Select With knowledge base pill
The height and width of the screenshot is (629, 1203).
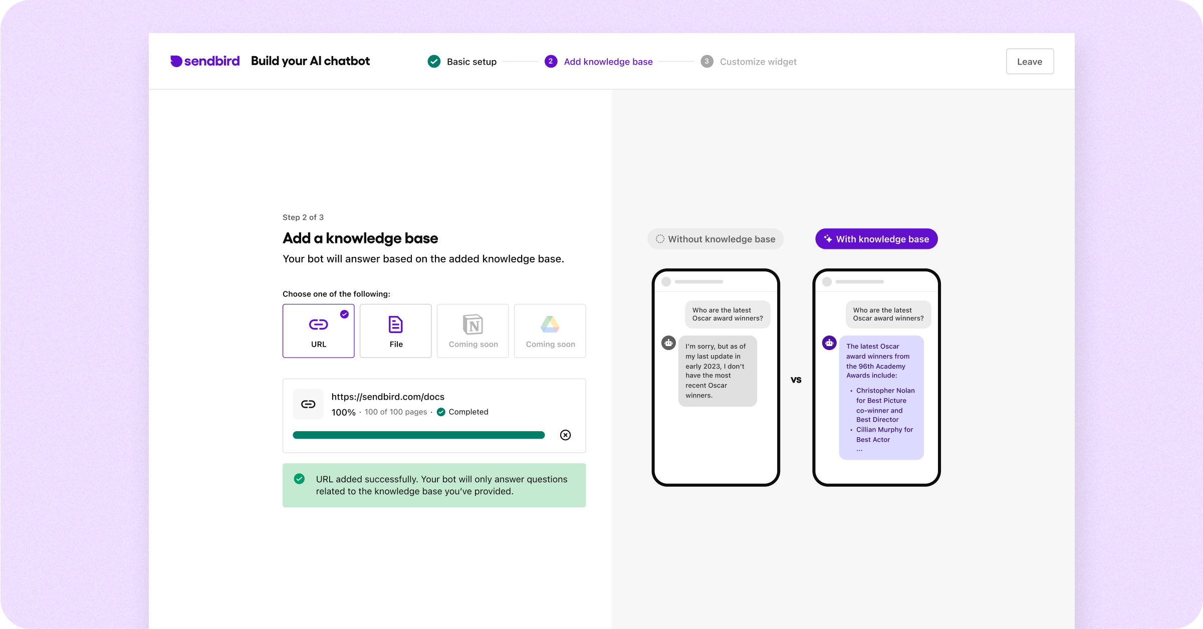876,239
